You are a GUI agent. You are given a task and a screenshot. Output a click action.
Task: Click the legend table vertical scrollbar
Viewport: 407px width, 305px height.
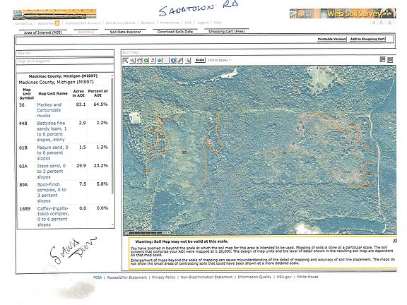112,150
